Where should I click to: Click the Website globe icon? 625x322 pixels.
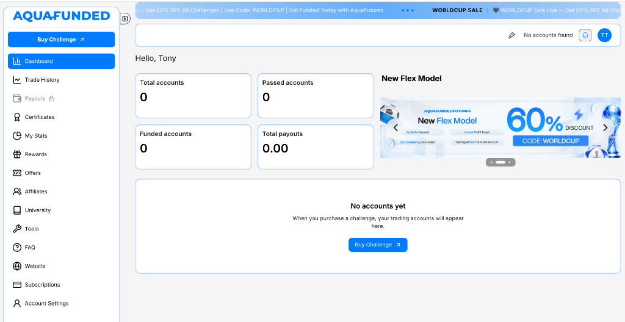click(x=16, y=267)
